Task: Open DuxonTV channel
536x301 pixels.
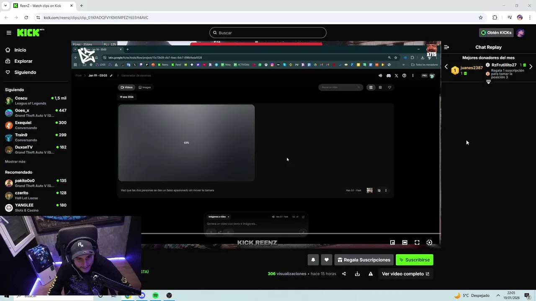Action: 36,150
